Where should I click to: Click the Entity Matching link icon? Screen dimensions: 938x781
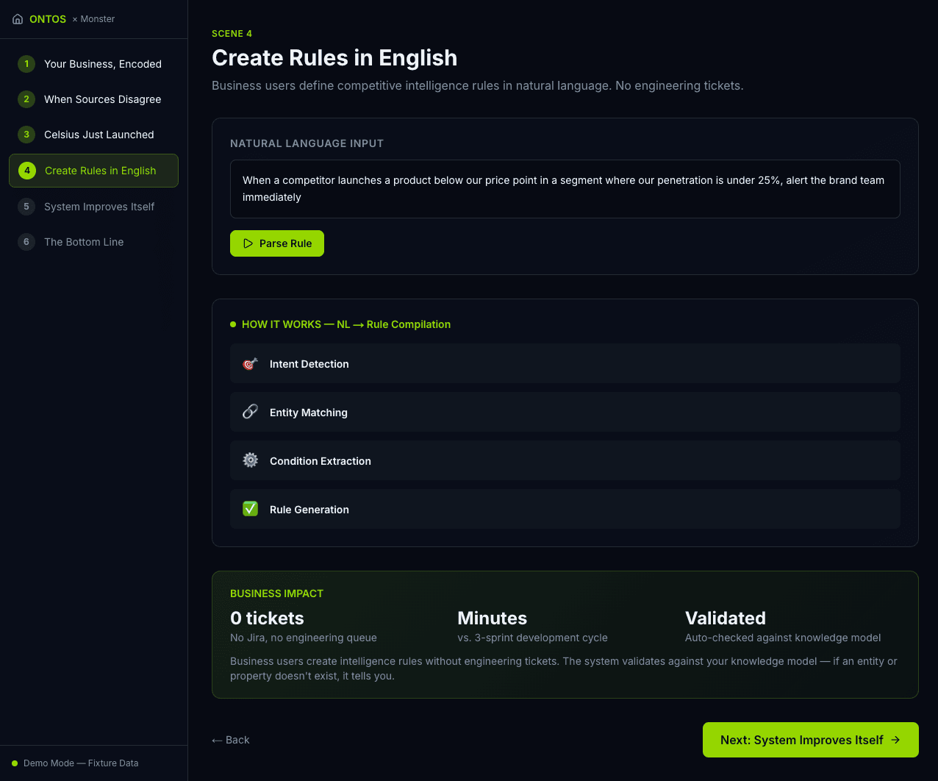[x=250, y=412]
